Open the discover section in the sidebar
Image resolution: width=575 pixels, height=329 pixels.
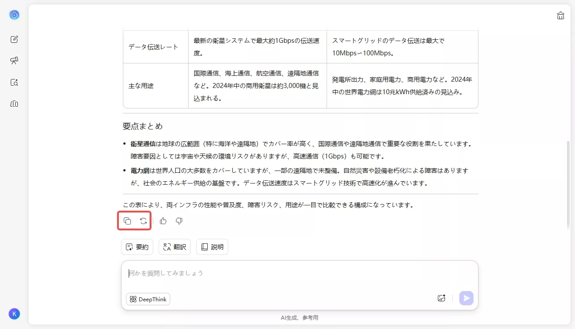[x=14, y=60]
